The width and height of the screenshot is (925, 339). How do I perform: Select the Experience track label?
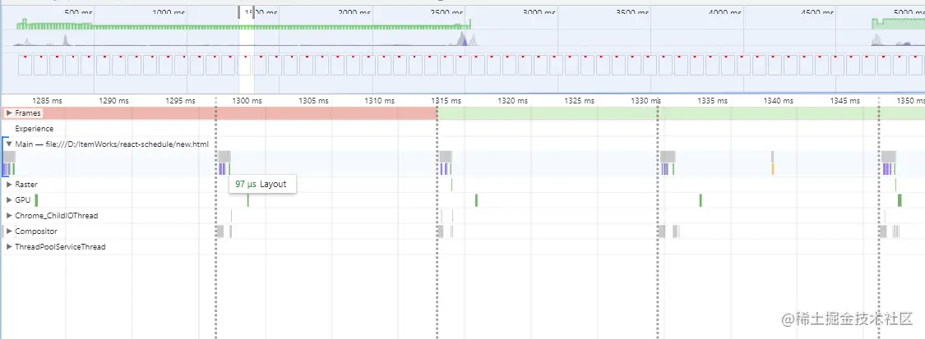[35, 128]
